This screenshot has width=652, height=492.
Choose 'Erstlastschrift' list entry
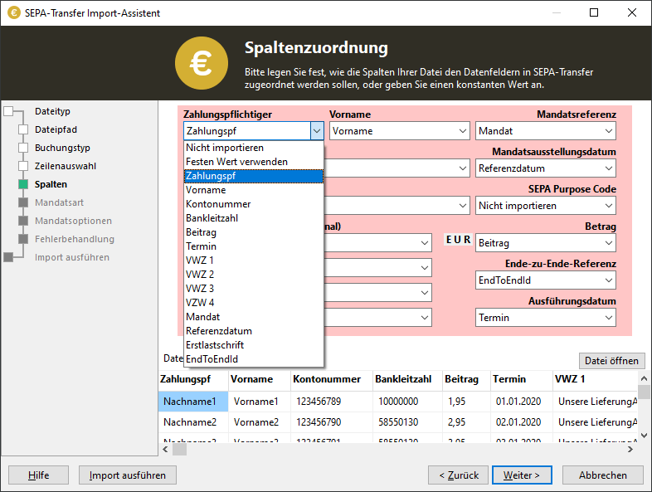tap(254, 345)
